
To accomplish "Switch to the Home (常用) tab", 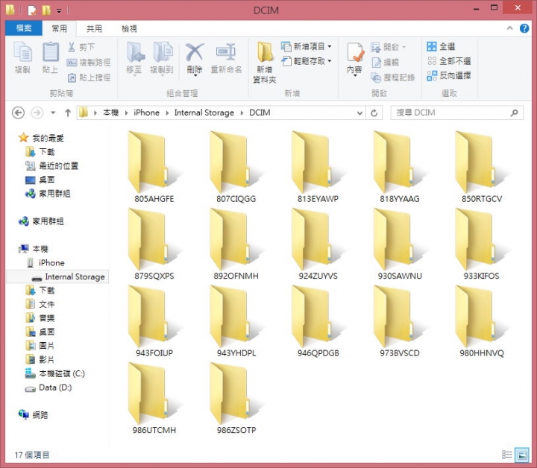I will (x=59, y=28).
